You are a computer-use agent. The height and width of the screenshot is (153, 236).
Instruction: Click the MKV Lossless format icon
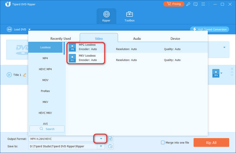72,58
